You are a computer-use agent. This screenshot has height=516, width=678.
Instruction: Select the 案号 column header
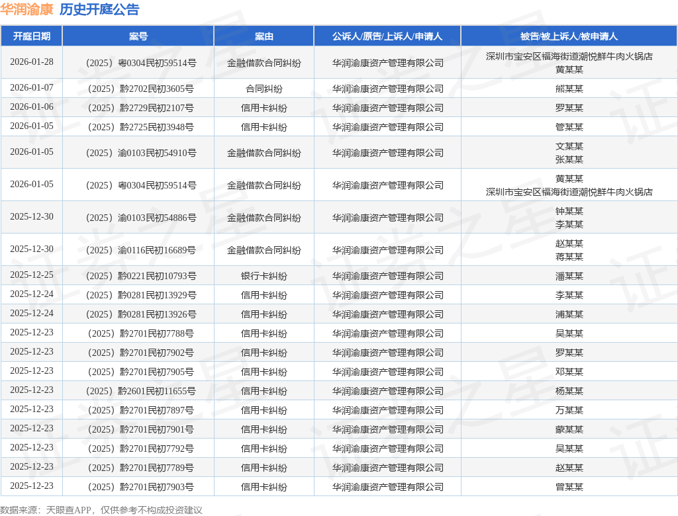tap(138, 36)
